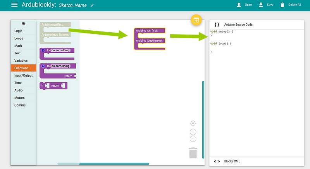
Task: Click 'void setup() {' code line
Action: [x=222, y=31]
